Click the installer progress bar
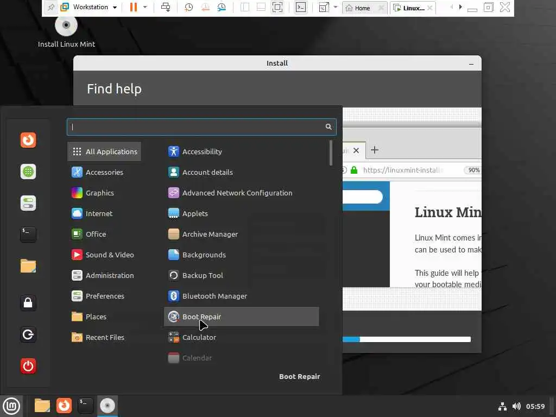556x417 pixels. (407, 339)
